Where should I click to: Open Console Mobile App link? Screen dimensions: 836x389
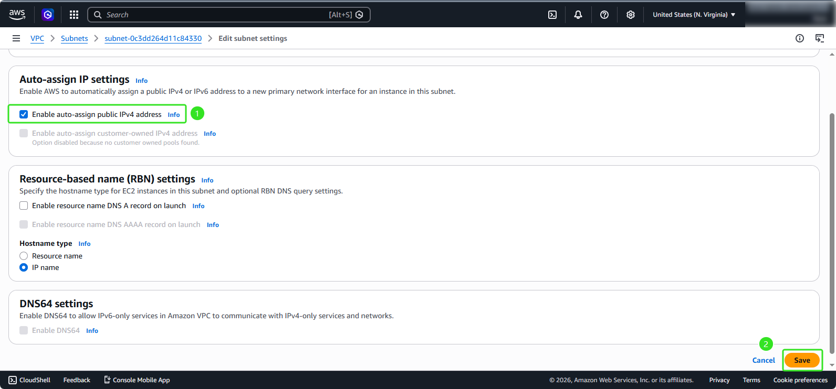[137, 380]
